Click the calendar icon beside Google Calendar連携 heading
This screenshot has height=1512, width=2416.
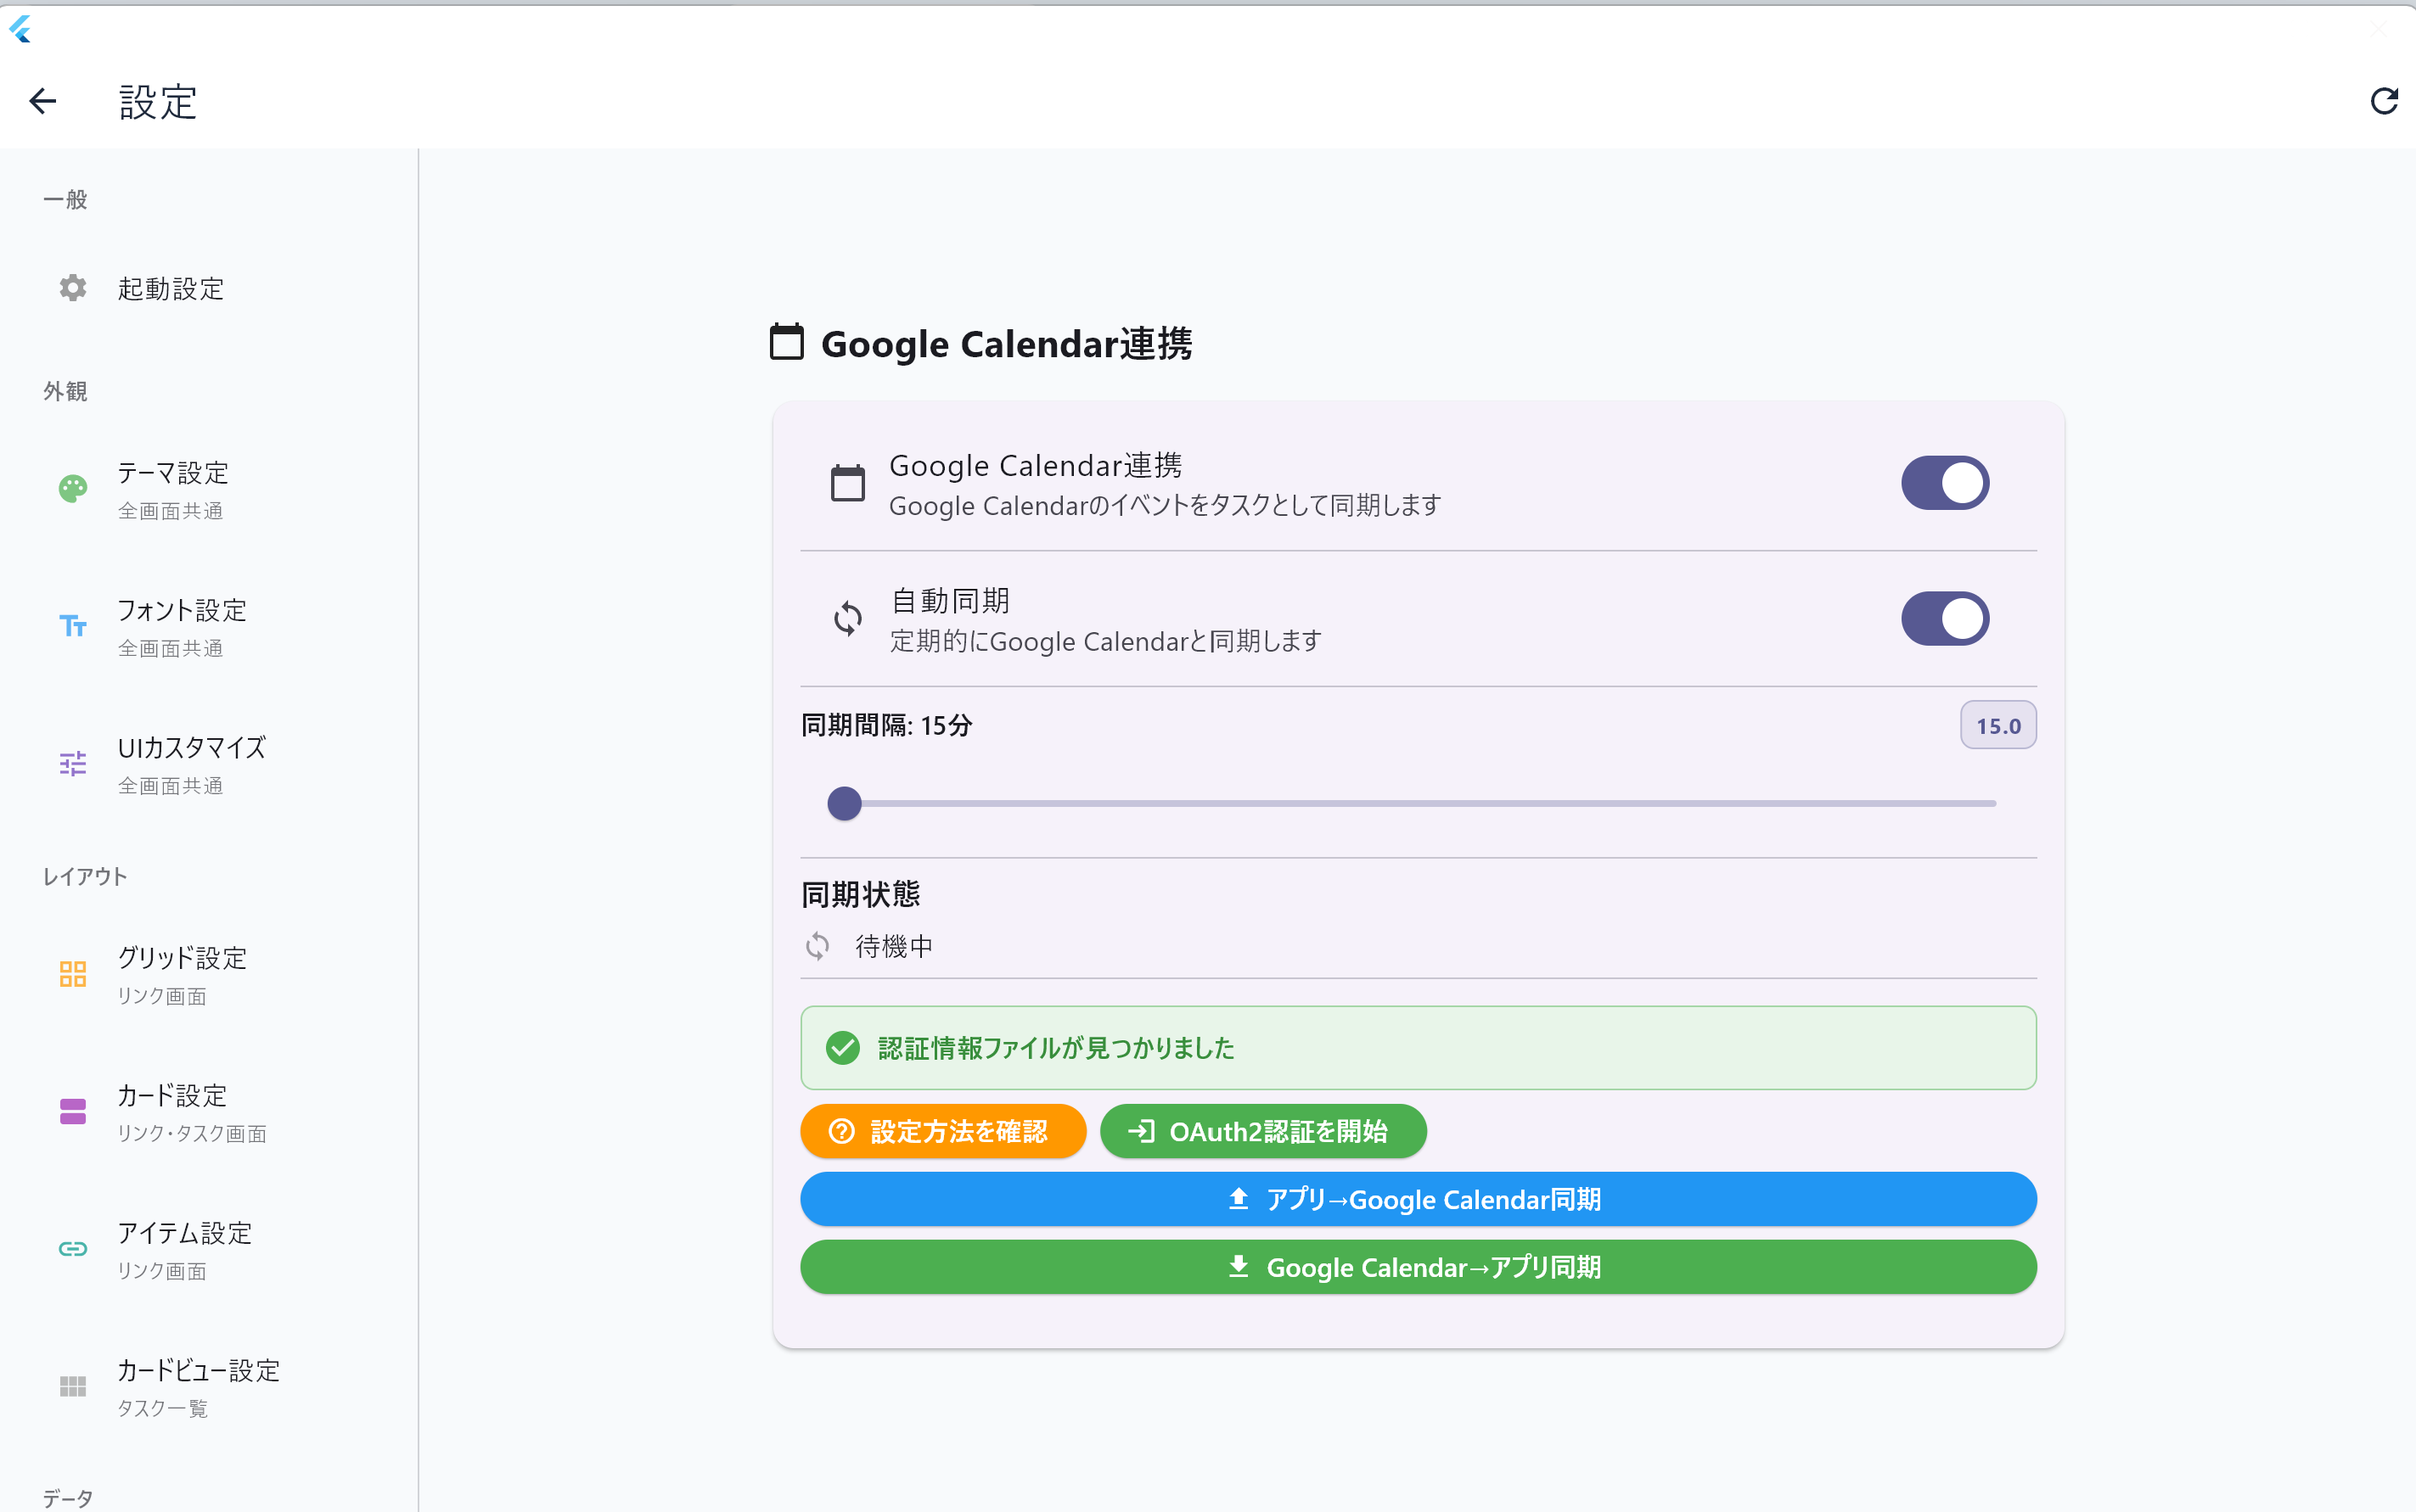(786, 342)
